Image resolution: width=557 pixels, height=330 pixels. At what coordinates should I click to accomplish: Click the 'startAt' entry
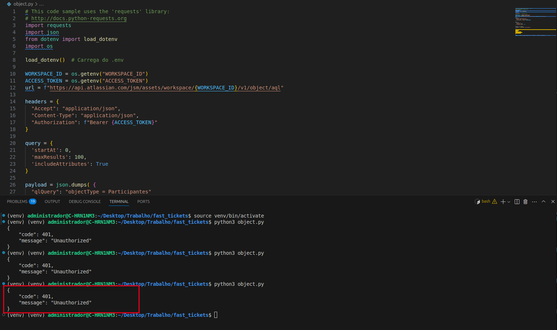tap(51, 150)
